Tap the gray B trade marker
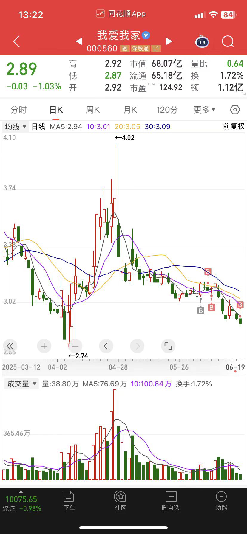Screen dimensions: 247x534 (x=201, y=311)
